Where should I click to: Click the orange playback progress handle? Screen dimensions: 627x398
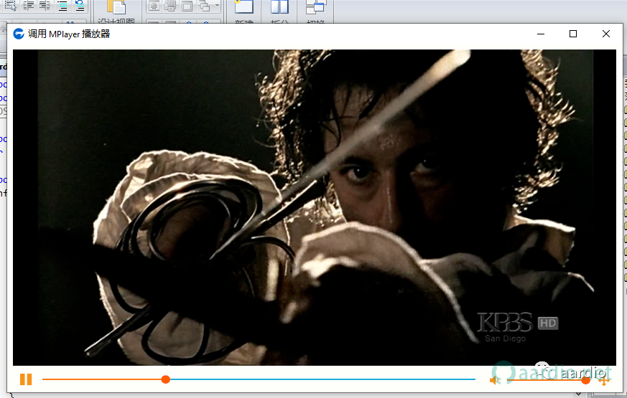[x=165, y=379]
